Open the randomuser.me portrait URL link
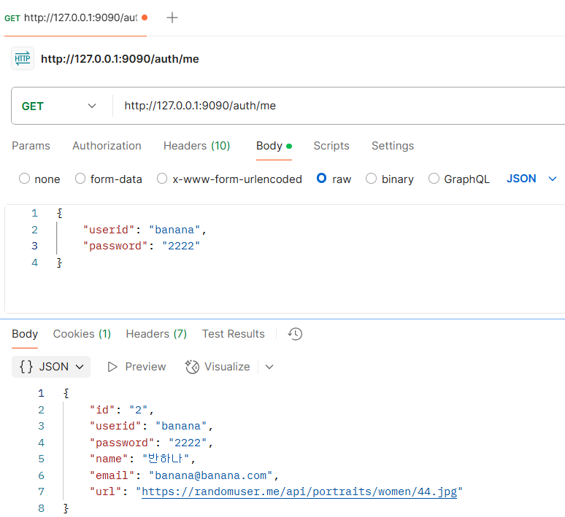Screen dimensions: 565x517 coord(299,491)
